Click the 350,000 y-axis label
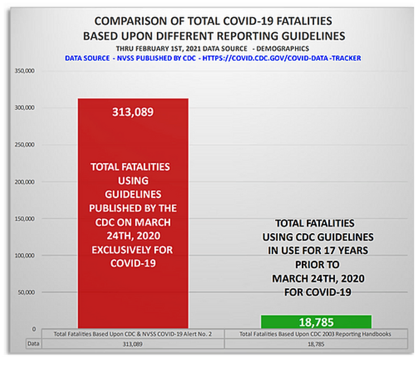 pyautogui.click(x=24, y=71)
